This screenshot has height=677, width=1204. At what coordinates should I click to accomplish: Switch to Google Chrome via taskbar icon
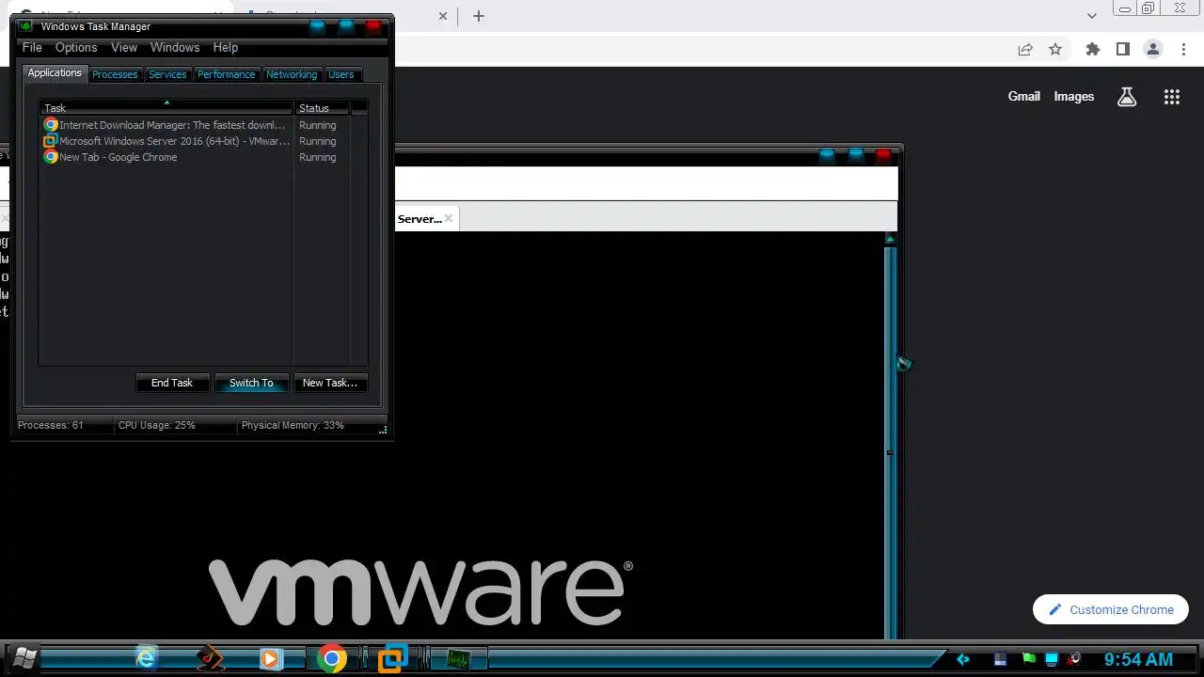(331, 658)
